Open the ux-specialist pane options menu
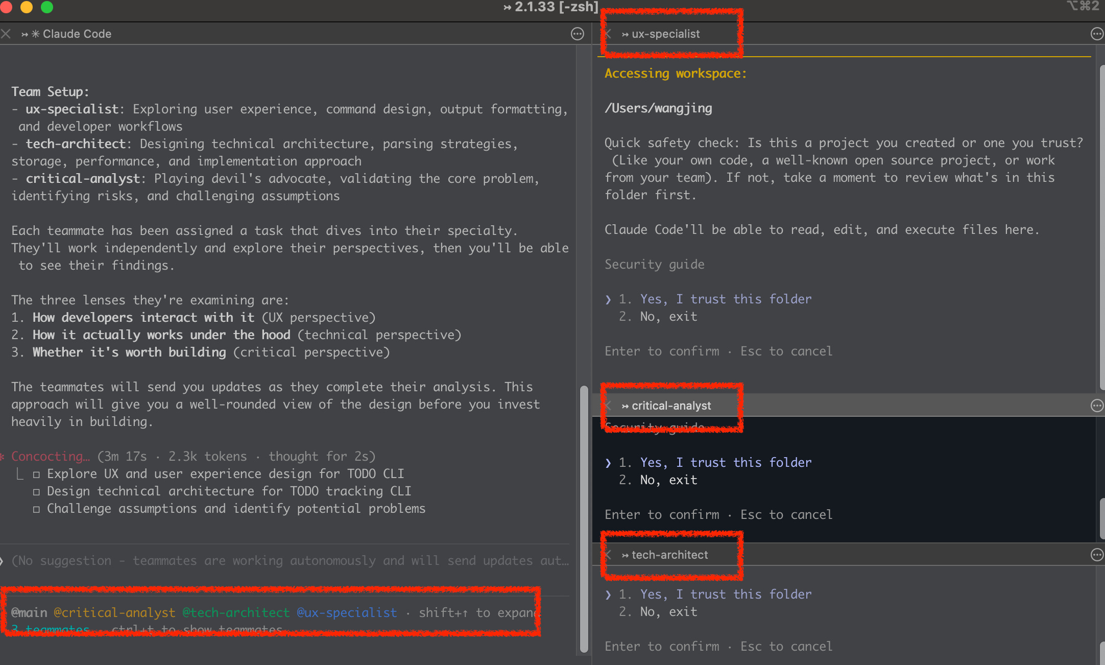The height and width of the screenshot is (665, 1105). tap(1096, 34)
